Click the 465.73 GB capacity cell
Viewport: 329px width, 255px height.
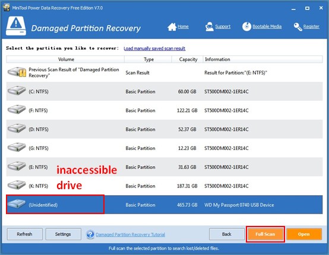[x=187, y=205]
